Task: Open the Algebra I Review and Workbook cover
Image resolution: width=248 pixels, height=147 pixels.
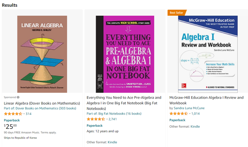Action: coord(208,54)
